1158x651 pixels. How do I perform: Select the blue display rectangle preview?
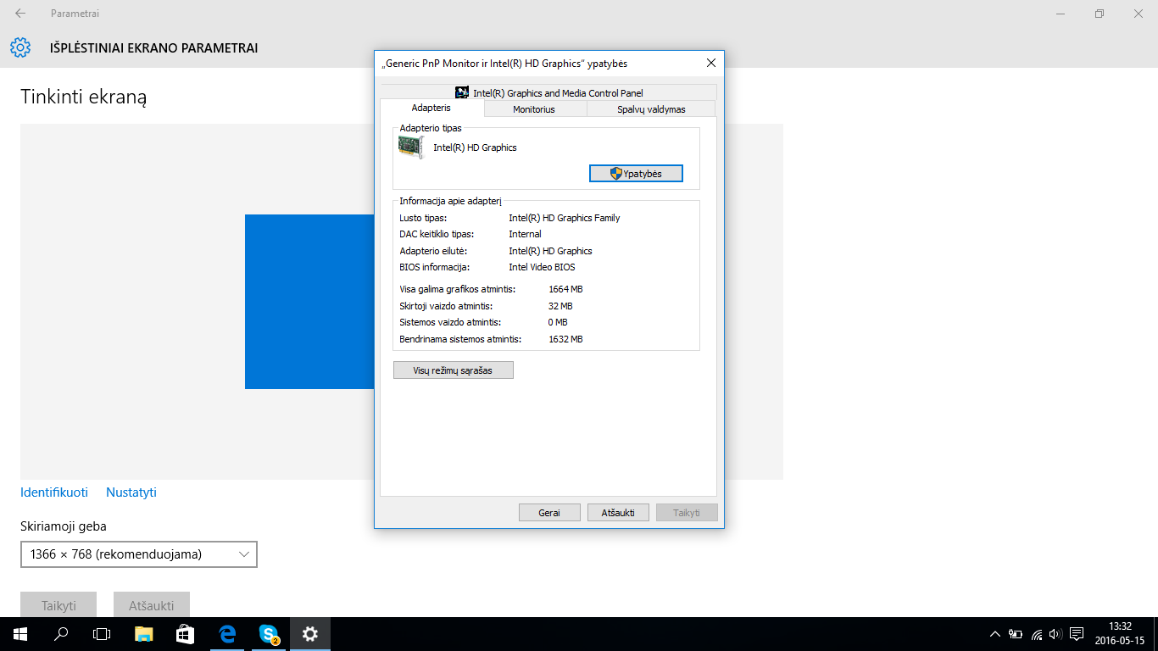pyautogui.click(x=309, y=302)
